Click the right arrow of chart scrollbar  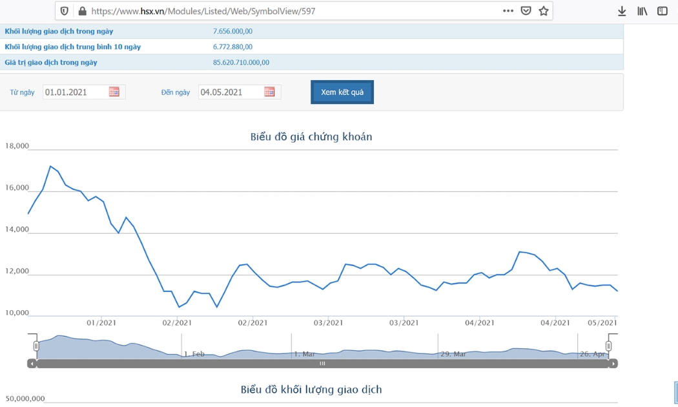point(613,364)
